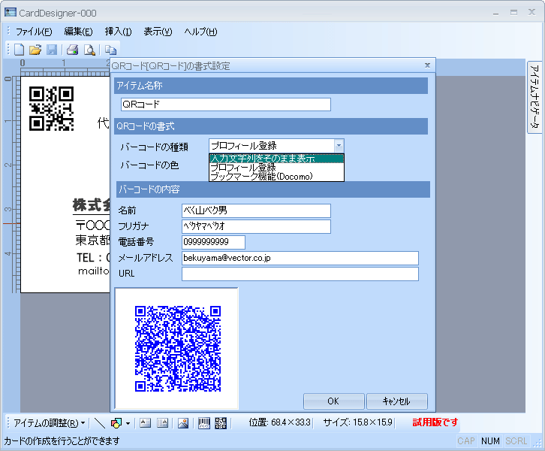Click the バーコードの内容 section header
The image size is (545, 451).
tap(273, 189)
